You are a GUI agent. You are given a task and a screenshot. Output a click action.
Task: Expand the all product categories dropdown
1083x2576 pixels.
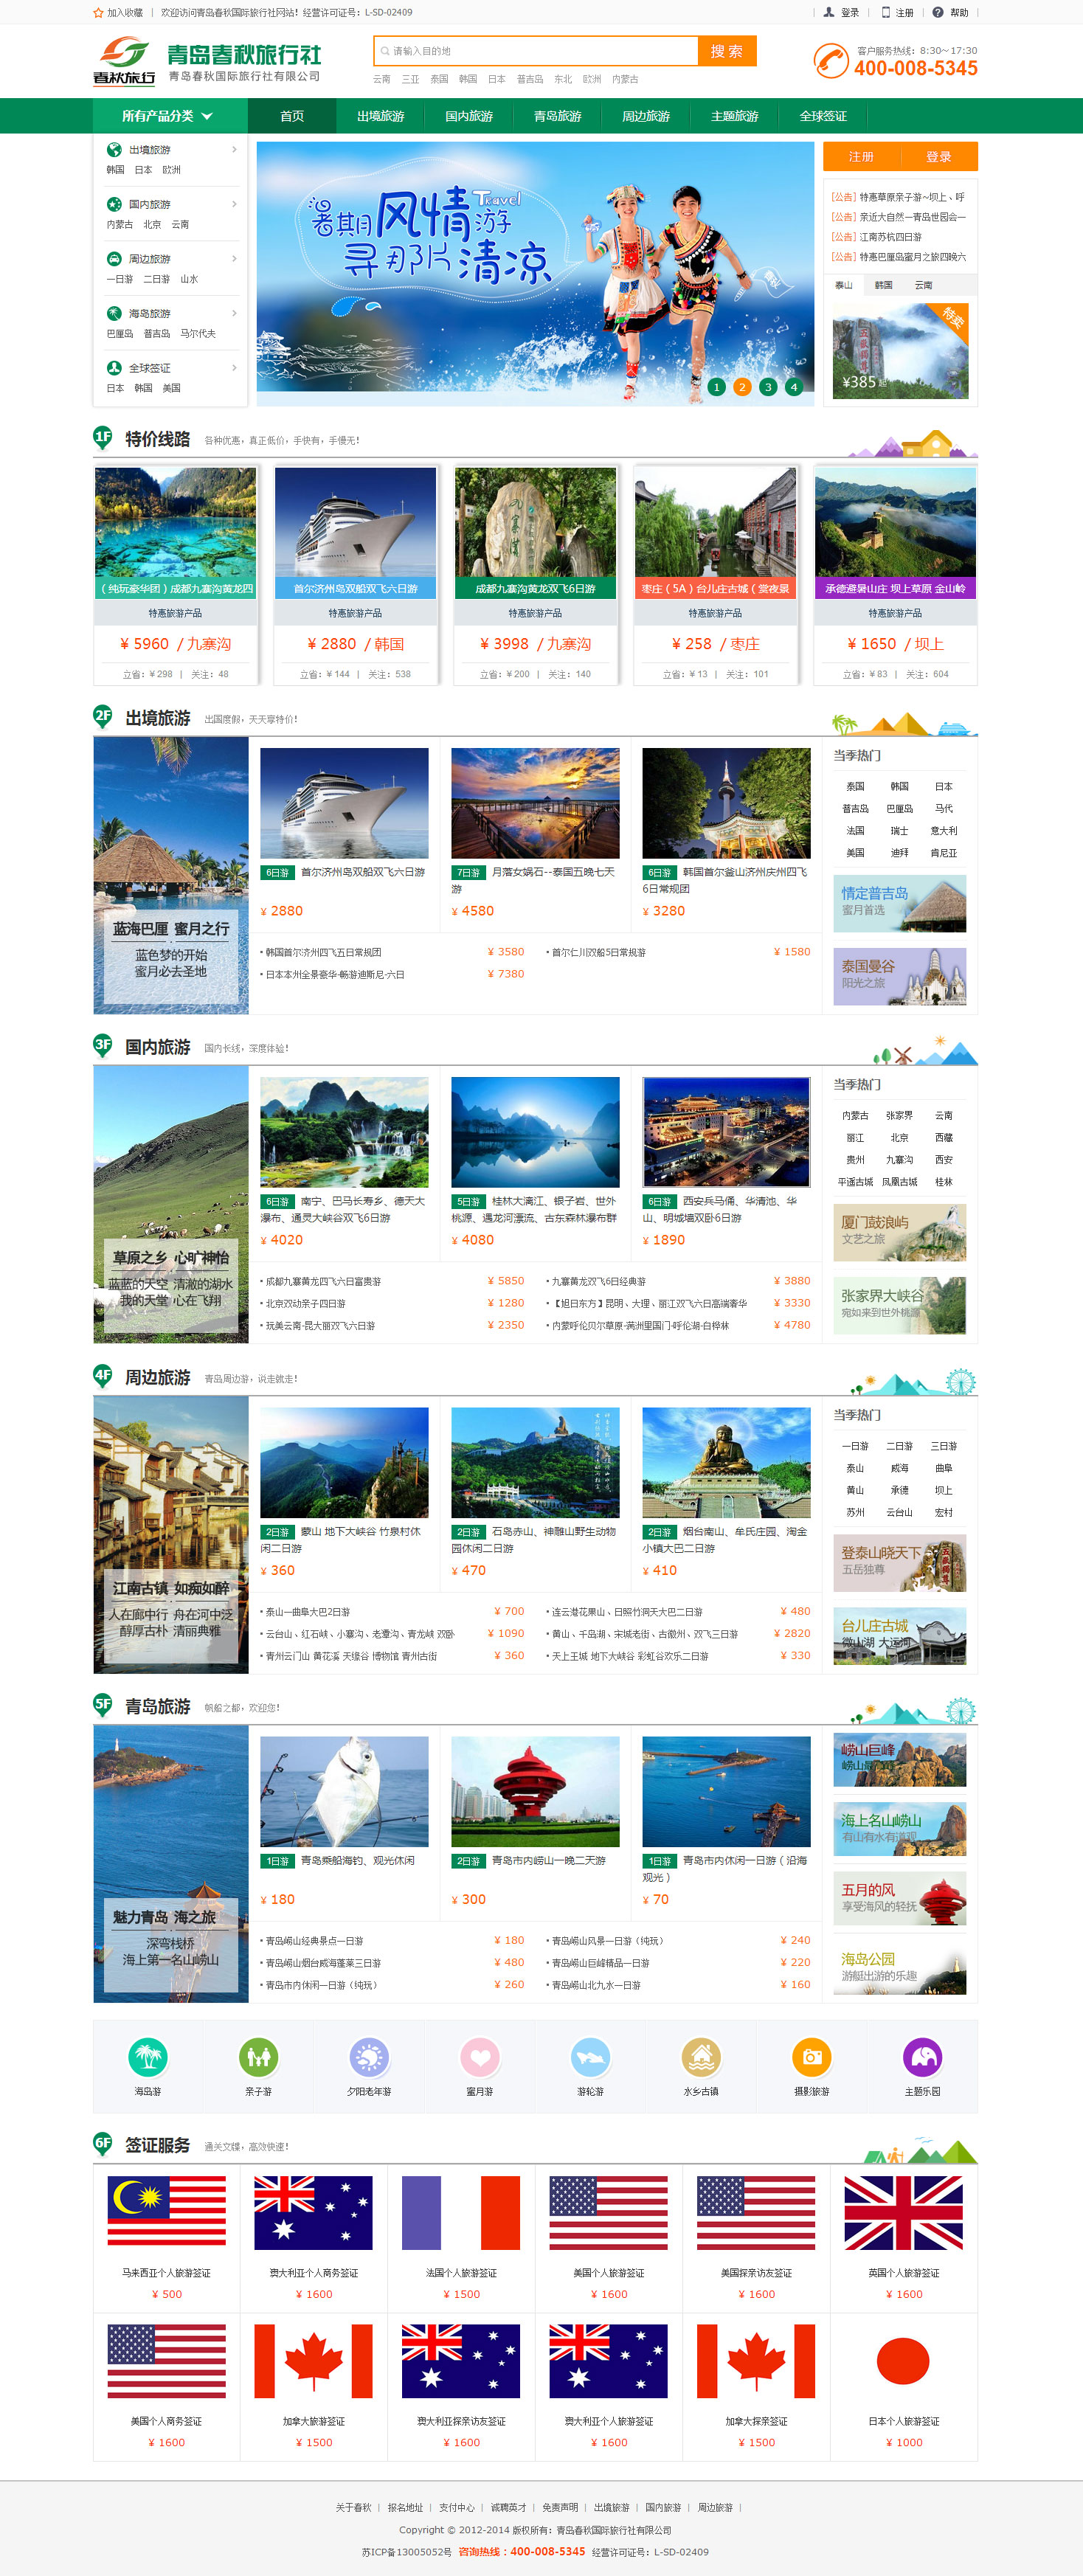(x=168, y=116)
